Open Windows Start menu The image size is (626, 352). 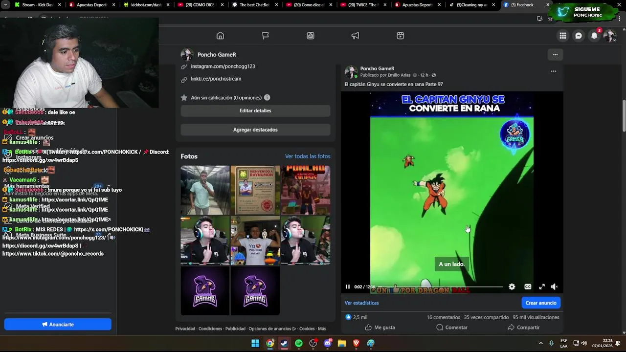coord(255,344)
